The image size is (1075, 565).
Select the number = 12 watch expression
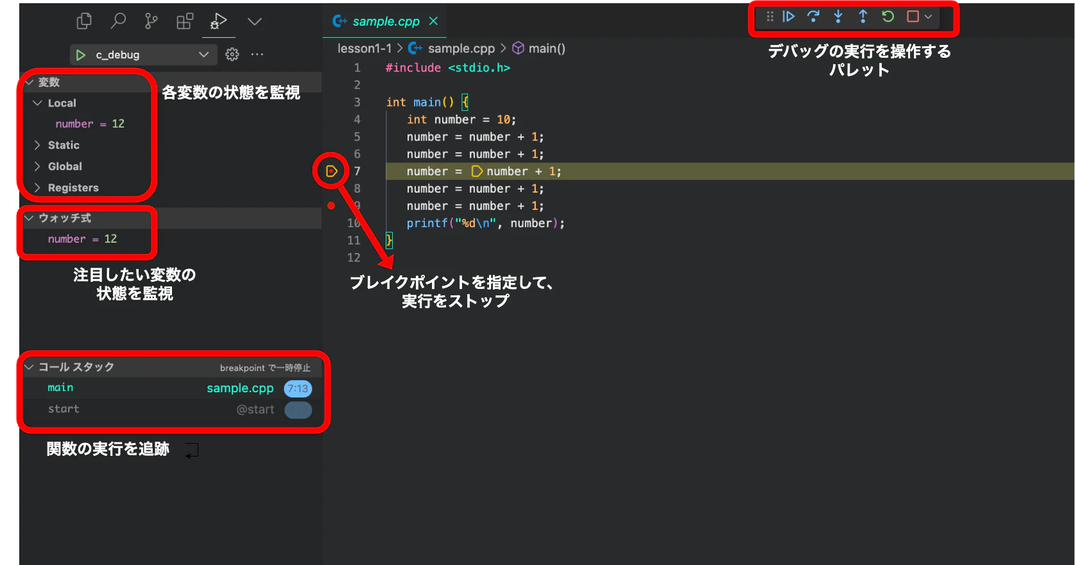82,239
